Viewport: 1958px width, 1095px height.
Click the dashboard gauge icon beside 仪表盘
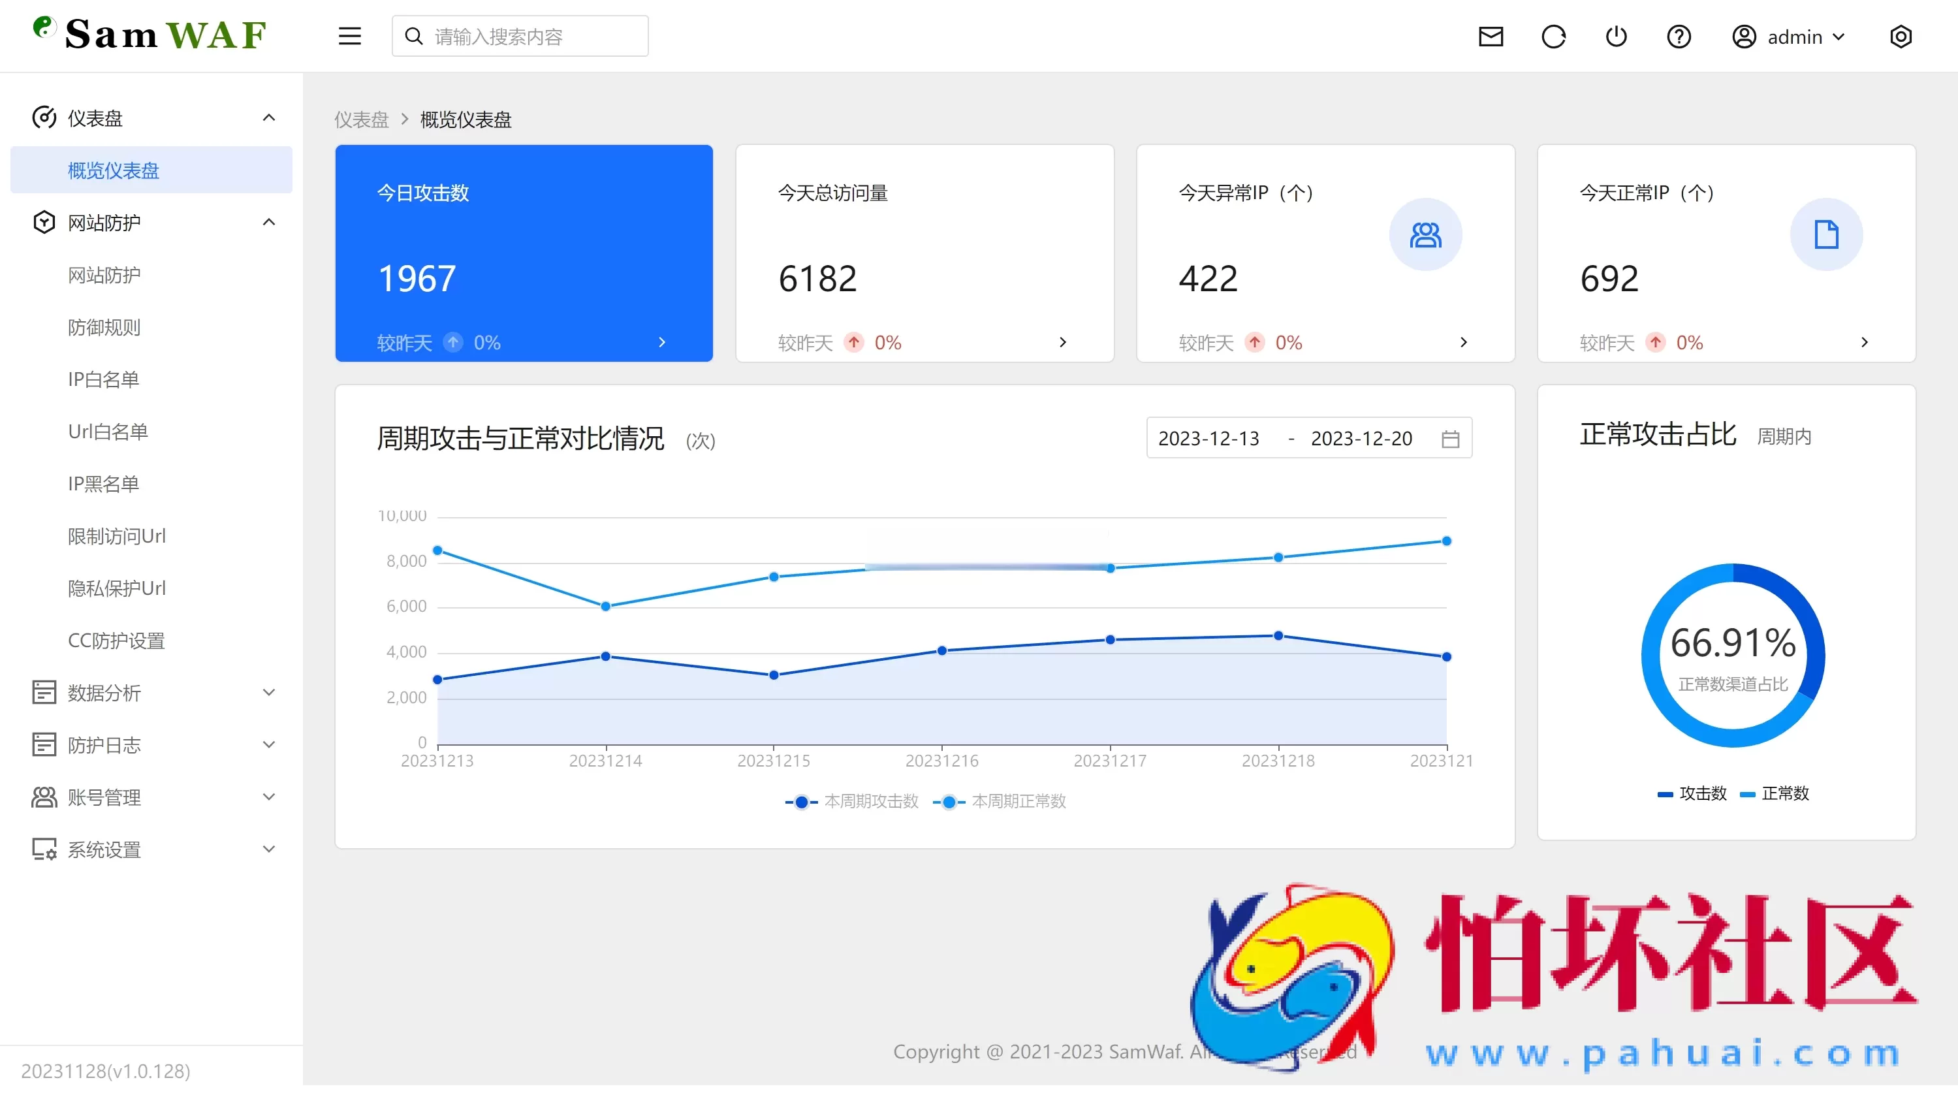coord(44,117)
